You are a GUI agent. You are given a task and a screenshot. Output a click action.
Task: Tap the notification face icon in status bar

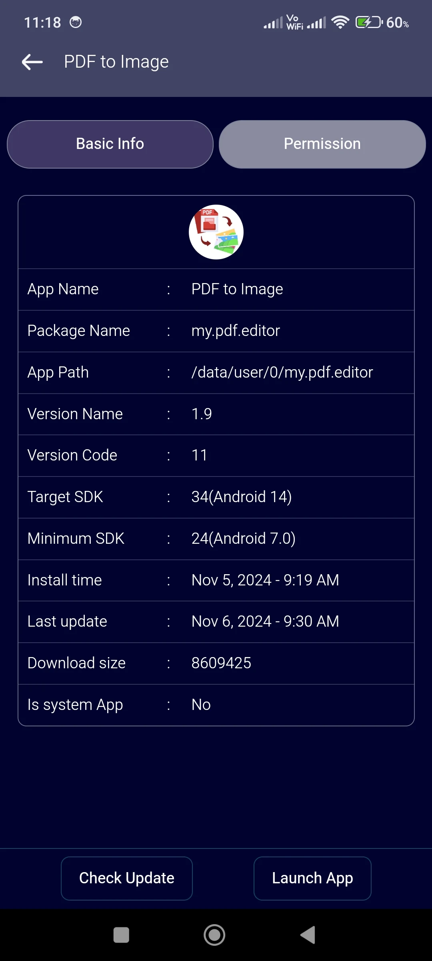(x=76, y=22)
